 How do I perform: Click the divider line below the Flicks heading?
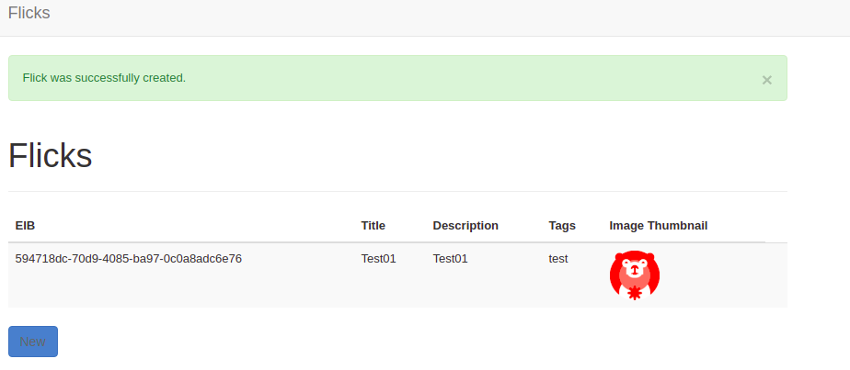pyautogui.click(x=397, y=191)
